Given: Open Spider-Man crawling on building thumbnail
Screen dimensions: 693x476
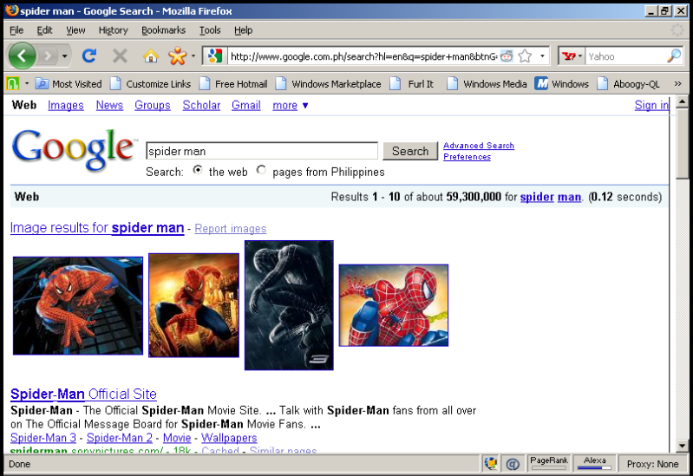Looking at the screenshot, I should coord(78,306).
